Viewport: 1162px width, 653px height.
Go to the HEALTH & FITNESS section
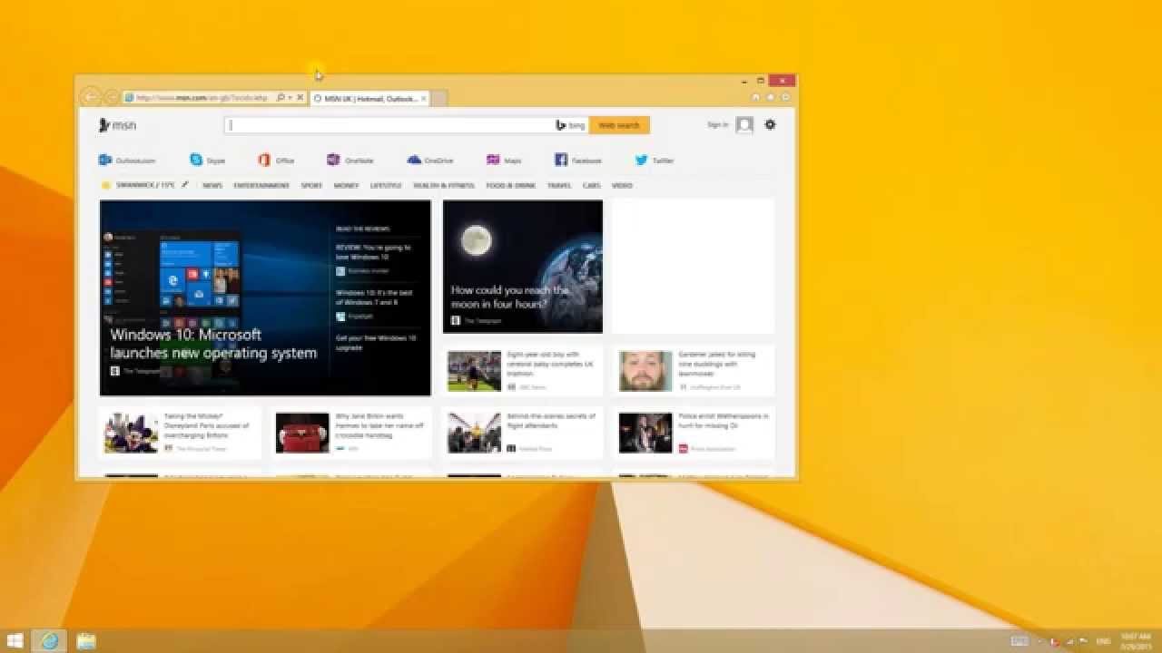[444, 185]
